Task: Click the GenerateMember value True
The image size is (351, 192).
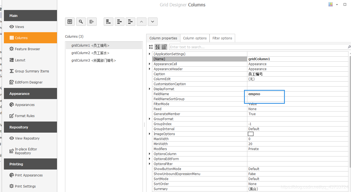Action: [x=252, y=114]
